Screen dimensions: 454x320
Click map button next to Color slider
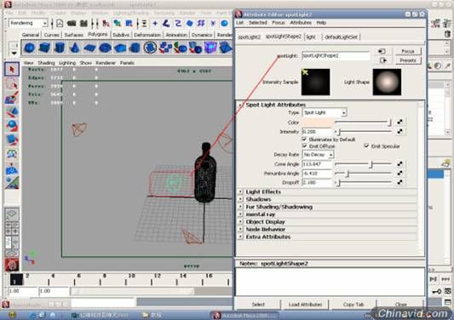coord(399,122)
